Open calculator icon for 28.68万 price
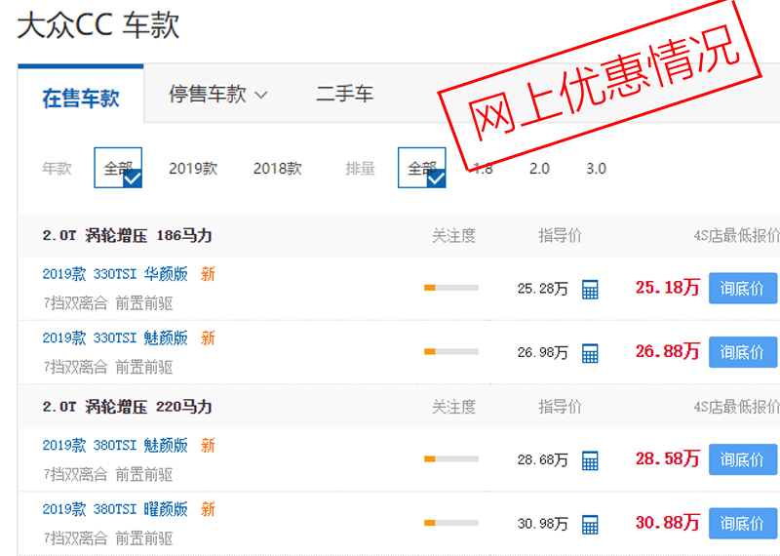Screen dimensions: 780x556 tap(590, 460)
